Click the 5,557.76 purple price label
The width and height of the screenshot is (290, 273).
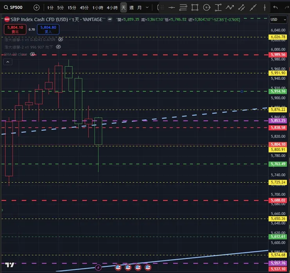pyautogui.click(x=278, y=263)
